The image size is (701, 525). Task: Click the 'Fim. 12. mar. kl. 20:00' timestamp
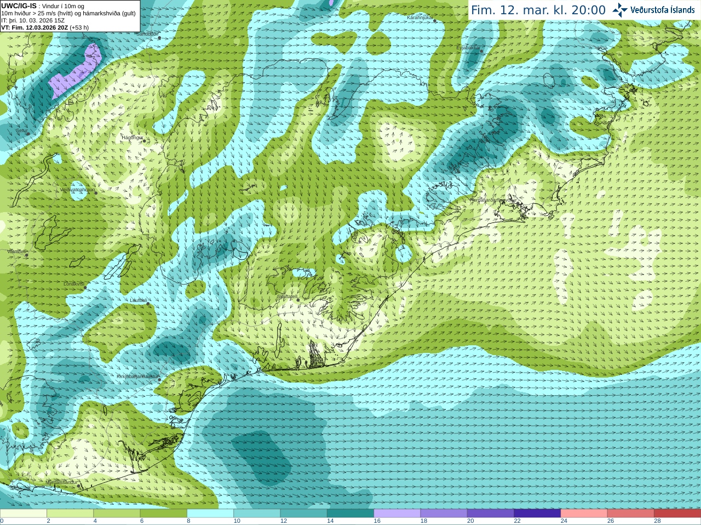[538, 10]
